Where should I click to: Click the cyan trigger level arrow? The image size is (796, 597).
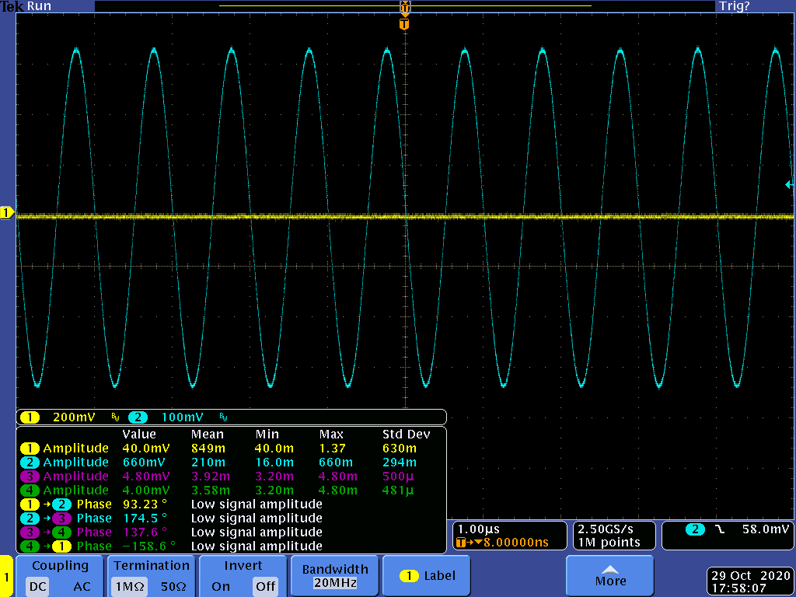(788, 184)
